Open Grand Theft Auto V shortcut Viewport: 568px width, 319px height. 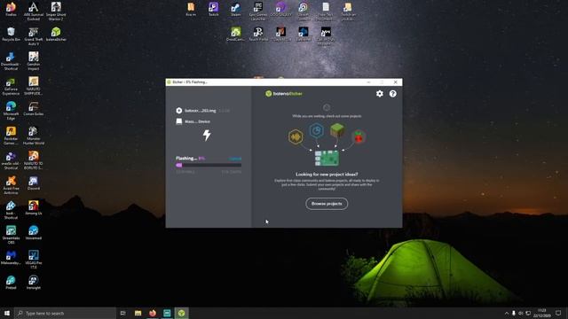(34, 35)
